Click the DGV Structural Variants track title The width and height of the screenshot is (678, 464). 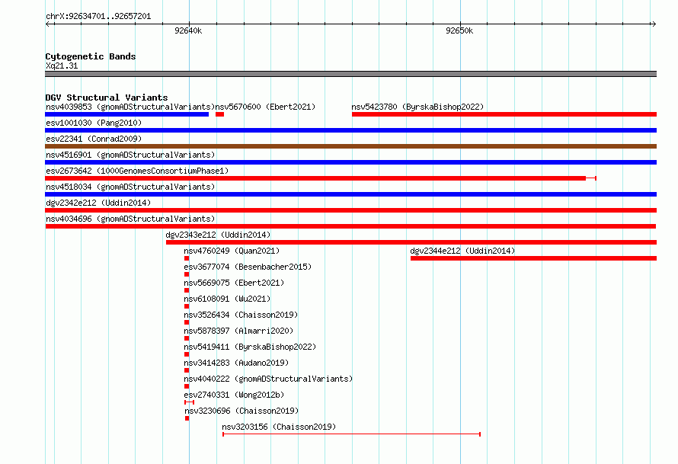107,98
